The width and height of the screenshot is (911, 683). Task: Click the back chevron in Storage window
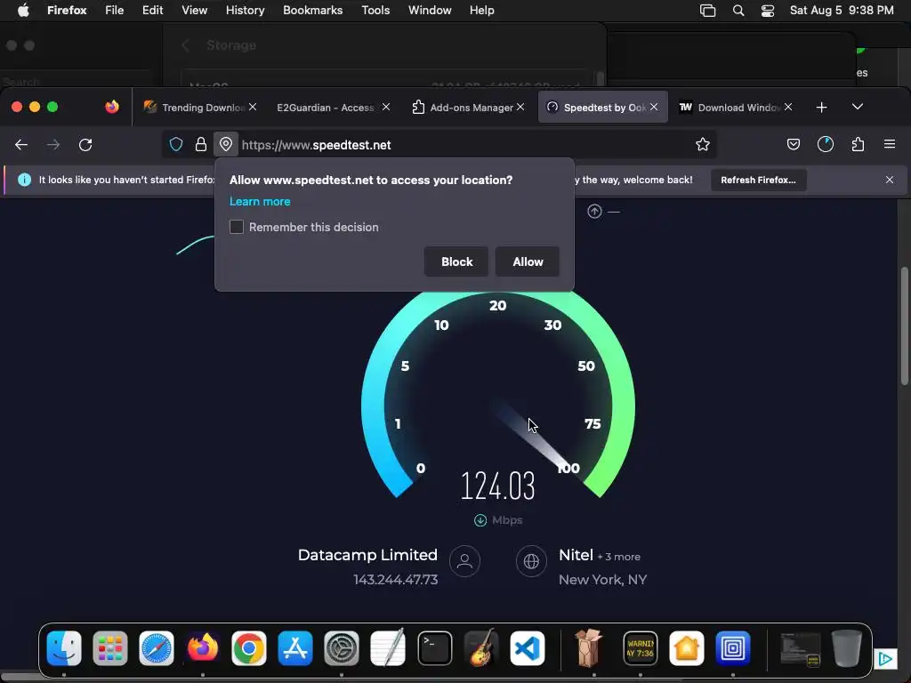coord(185,45)
